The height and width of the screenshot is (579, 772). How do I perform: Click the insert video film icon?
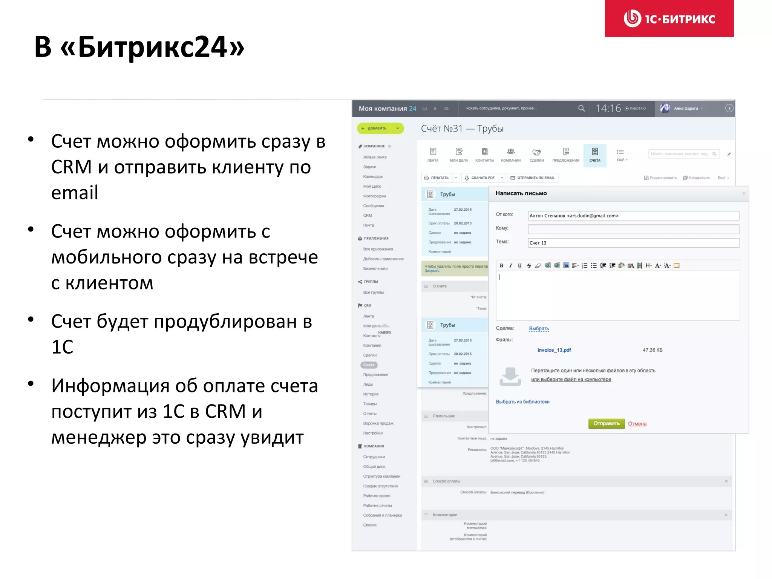(x=639, y=265)
